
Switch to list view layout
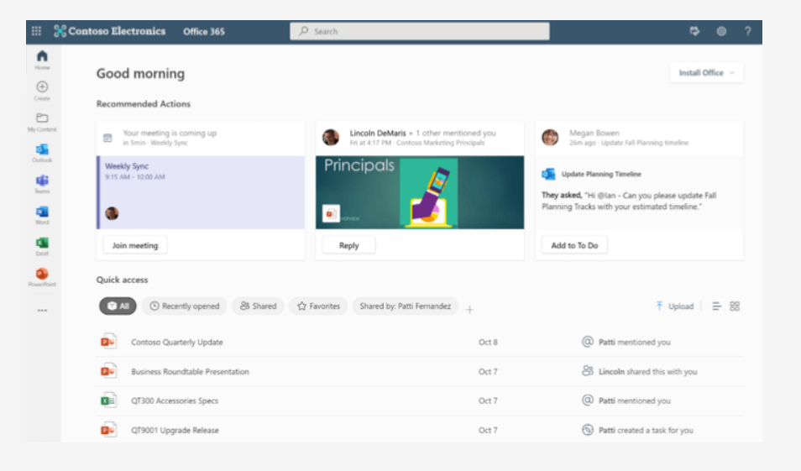click(716, 306)
